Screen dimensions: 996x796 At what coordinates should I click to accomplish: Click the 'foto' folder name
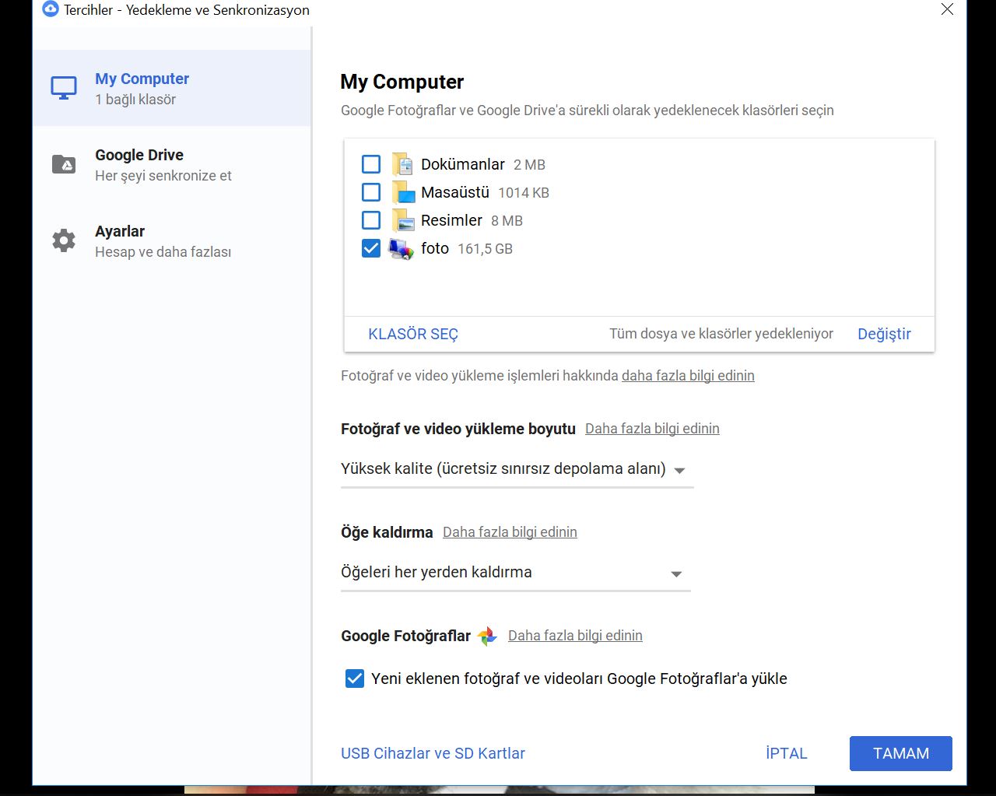tap(435, 248)
